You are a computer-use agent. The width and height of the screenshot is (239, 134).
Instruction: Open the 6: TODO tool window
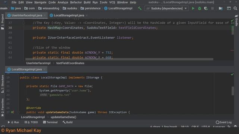(x=31, y=122)
